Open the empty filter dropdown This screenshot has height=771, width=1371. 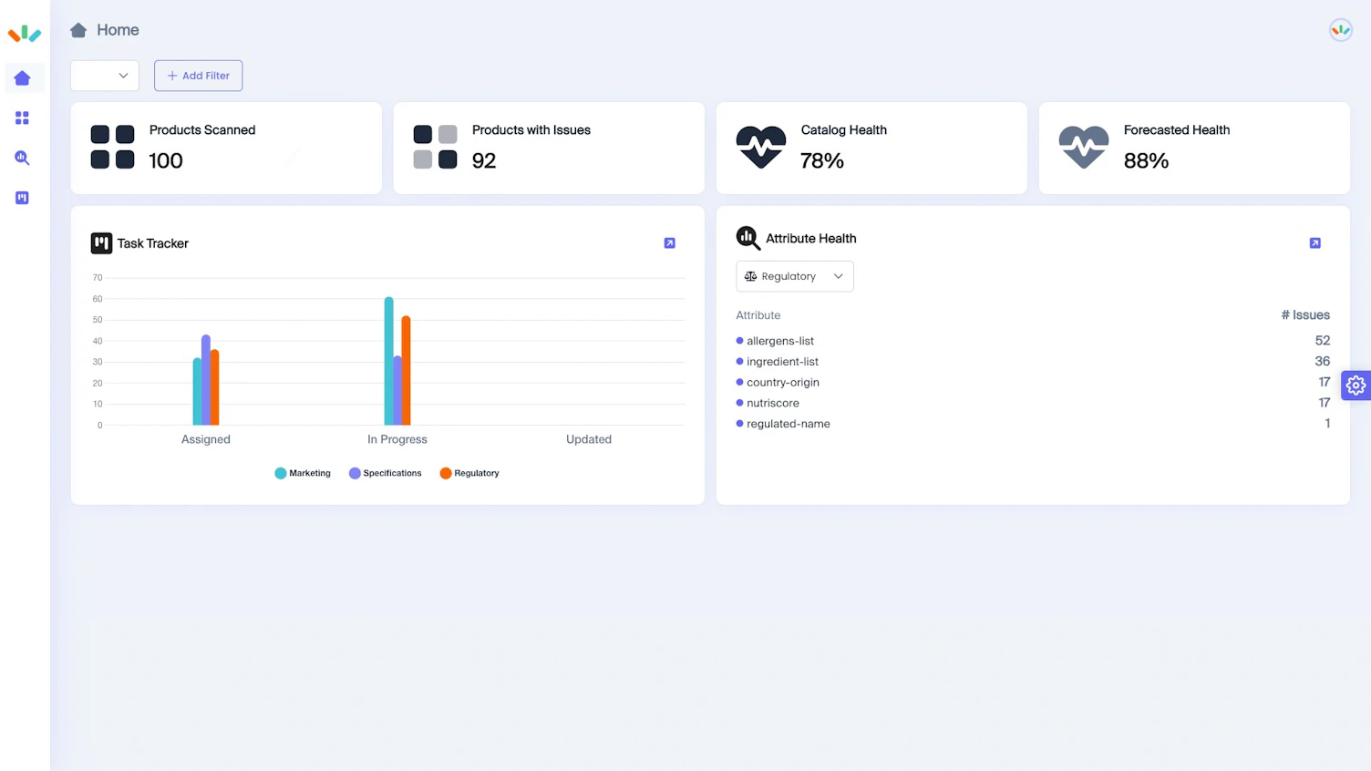coord(105,76)
